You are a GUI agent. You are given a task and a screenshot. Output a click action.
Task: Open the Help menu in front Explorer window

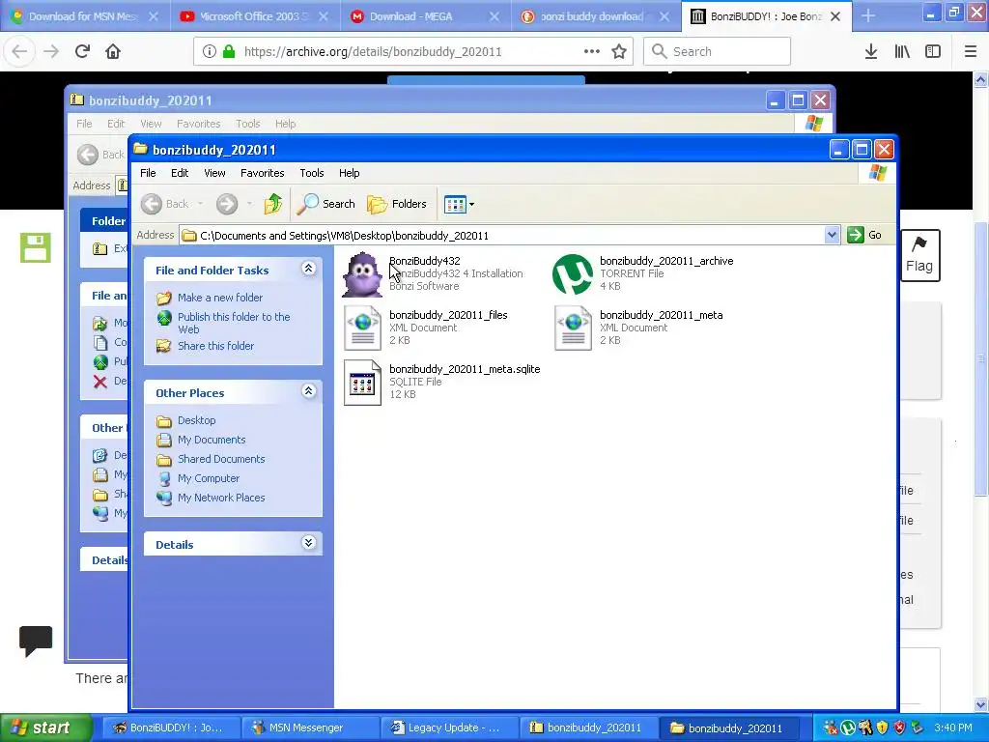(349, 173)
